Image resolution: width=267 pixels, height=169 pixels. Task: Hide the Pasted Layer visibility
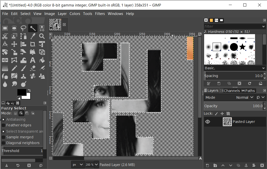tap(207, 122)
